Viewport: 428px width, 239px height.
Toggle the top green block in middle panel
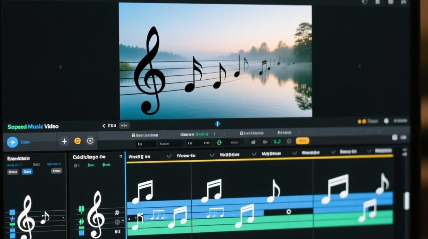click(82, 209)
